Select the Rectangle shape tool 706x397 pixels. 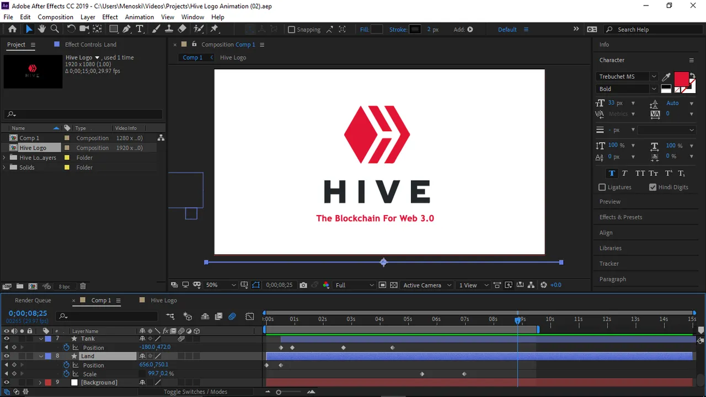tap(114, 29)
